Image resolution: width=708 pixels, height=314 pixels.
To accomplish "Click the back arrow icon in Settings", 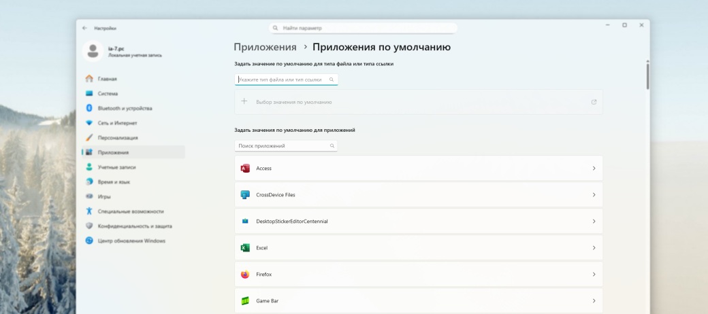I will click(84, 28).
